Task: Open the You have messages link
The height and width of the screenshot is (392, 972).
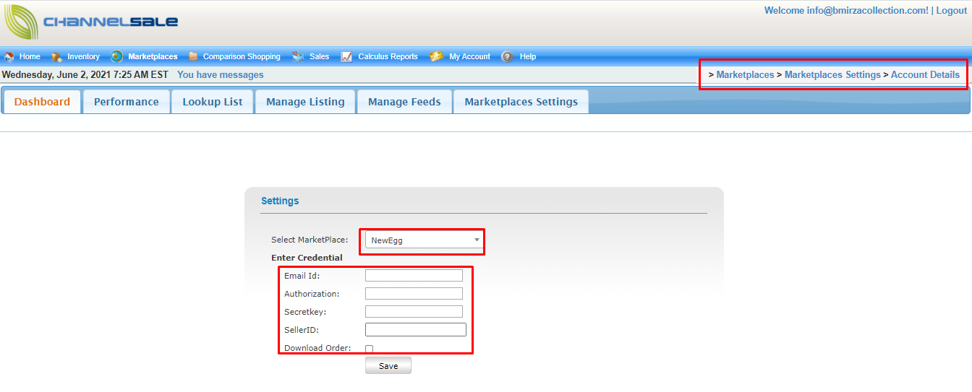Action: click(221, 75)
